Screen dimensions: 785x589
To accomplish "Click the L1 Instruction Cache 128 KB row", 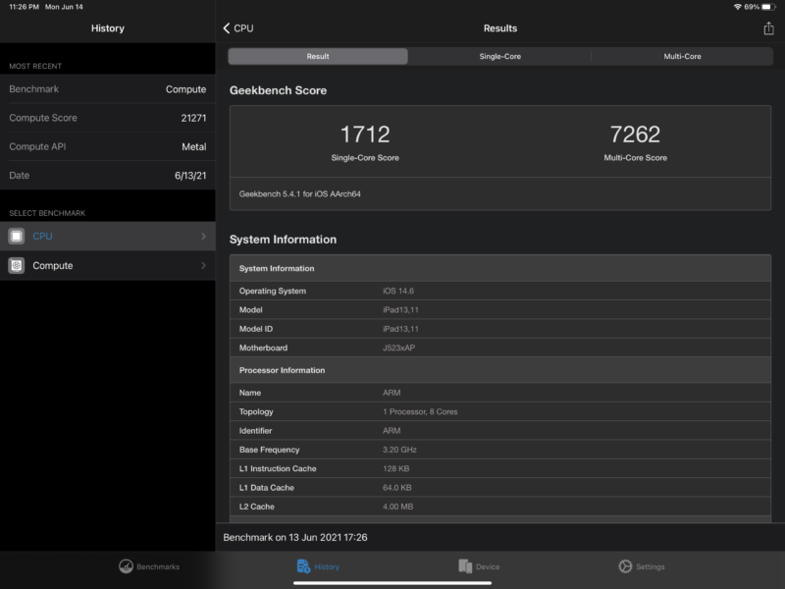I will 500,469.
